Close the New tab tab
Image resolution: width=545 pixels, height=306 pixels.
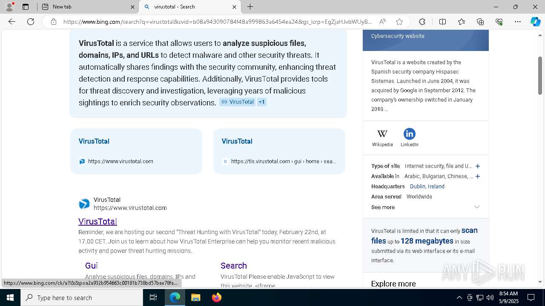[132, 7]
